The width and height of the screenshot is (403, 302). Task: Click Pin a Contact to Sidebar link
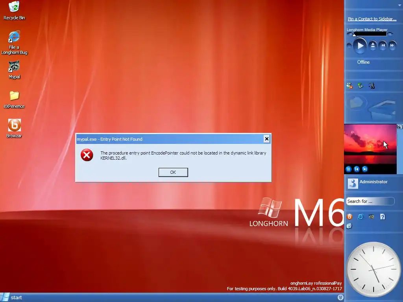[x=372, y=19]
